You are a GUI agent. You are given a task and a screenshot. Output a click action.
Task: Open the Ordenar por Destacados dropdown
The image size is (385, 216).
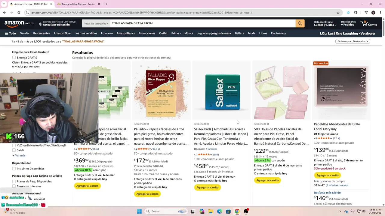pos(353,41)
